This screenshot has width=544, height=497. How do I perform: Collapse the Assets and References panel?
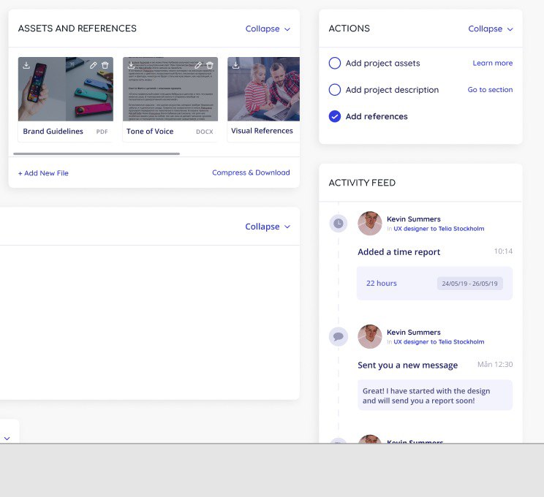[x=268, y=29]
